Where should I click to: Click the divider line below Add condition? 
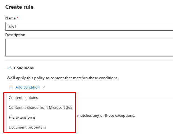click(x=124, y=98)
